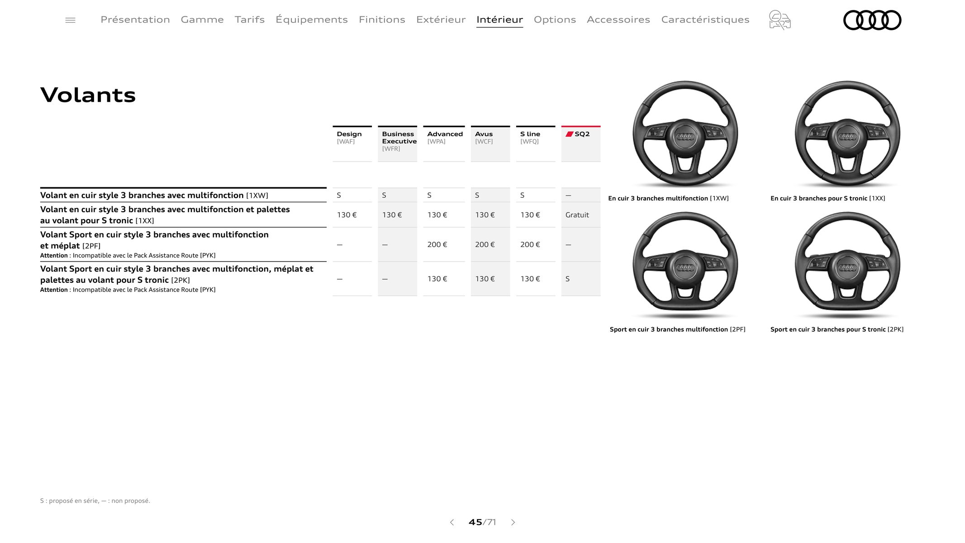Viewport: 965px width, 543px height.
Task: Click the Audi four rings logo
Action: coord(872,20)
